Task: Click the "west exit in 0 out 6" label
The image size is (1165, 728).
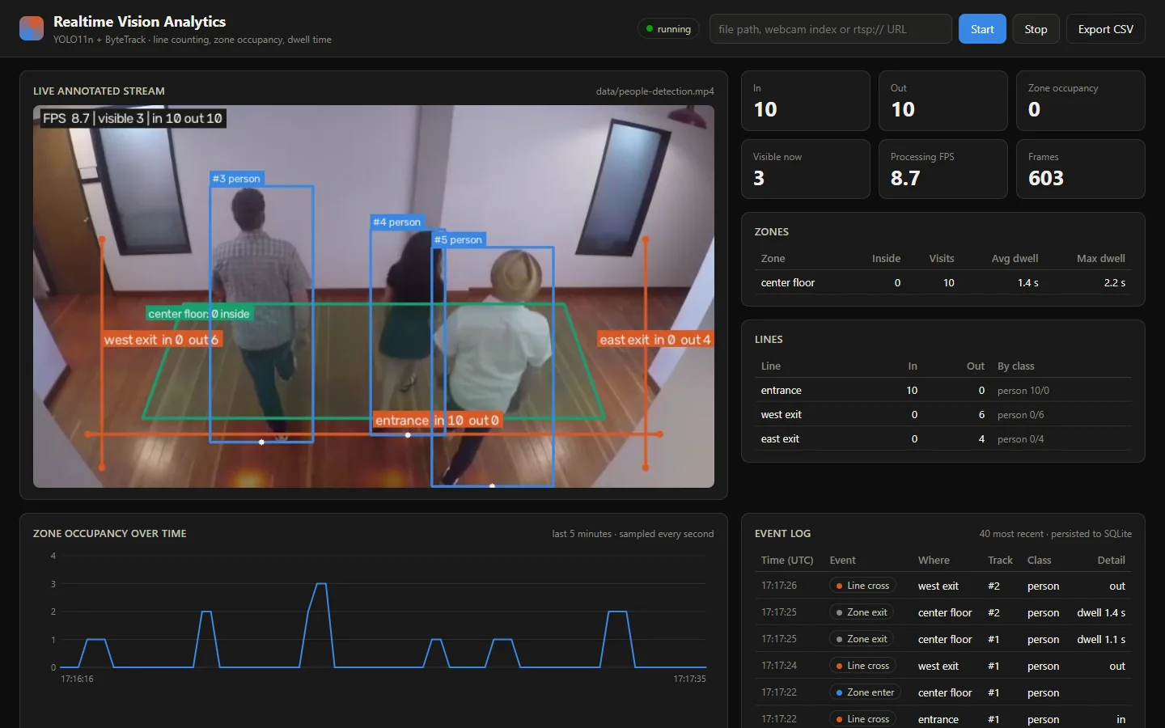Action: click(x=162, y=340)
